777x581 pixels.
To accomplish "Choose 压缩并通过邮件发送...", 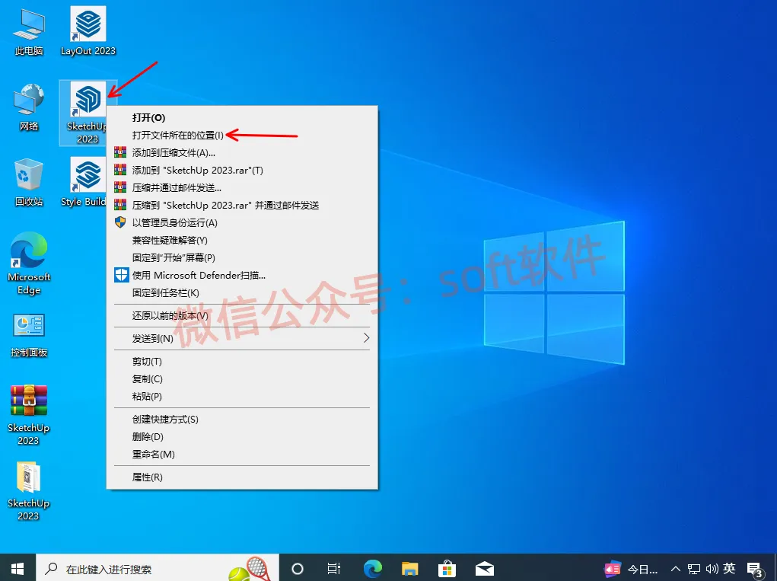I will coord(242,188).
